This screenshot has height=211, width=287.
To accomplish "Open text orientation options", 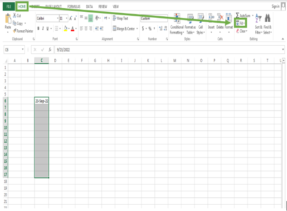I will pos(97,18).
